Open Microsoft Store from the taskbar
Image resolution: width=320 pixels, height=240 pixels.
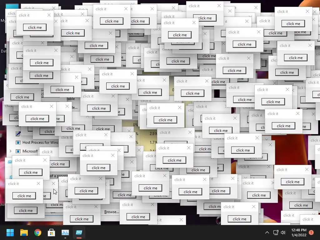pyautogui.click(x=52, y=232)
